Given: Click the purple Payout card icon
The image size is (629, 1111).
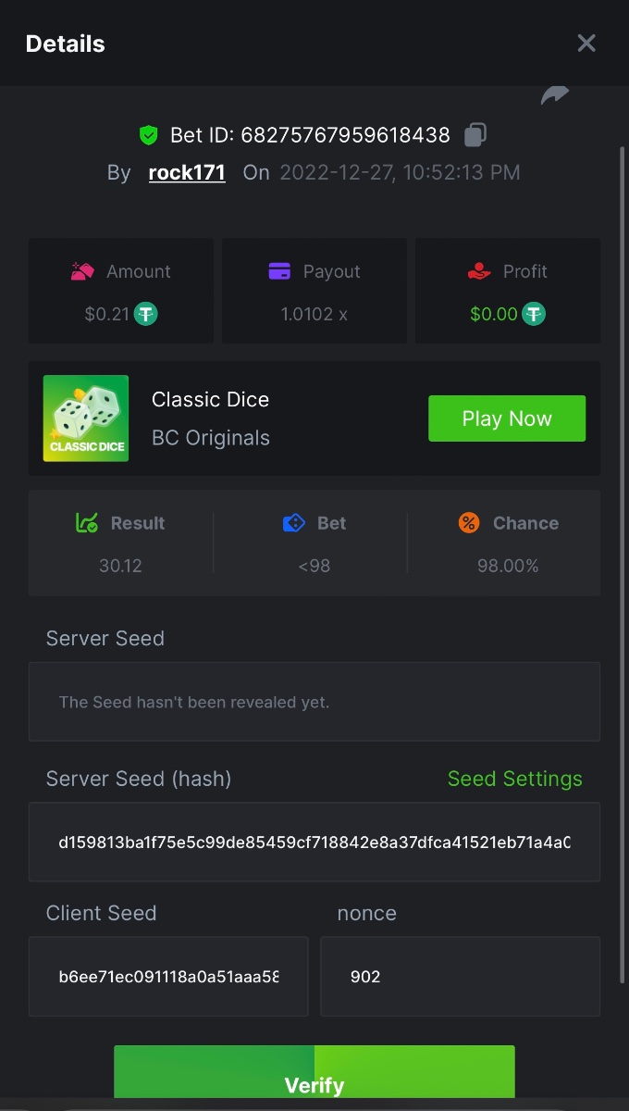Looking at the screenshot, I should click(x=279, y=271).
